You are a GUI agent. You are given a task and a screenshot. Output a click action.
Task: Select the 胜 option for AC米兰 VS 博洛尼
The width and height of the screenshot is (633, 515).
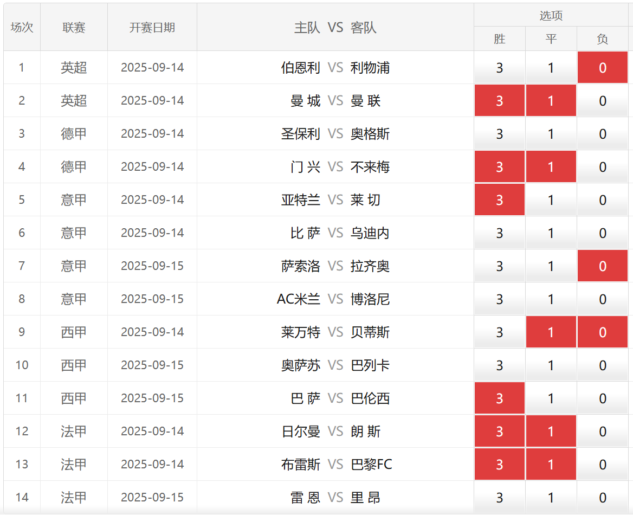[499, 299]
